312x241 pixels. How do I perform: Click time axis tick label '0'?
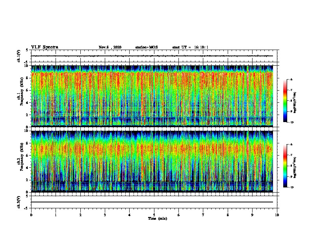pyautogui.click(x=31, y=215)
